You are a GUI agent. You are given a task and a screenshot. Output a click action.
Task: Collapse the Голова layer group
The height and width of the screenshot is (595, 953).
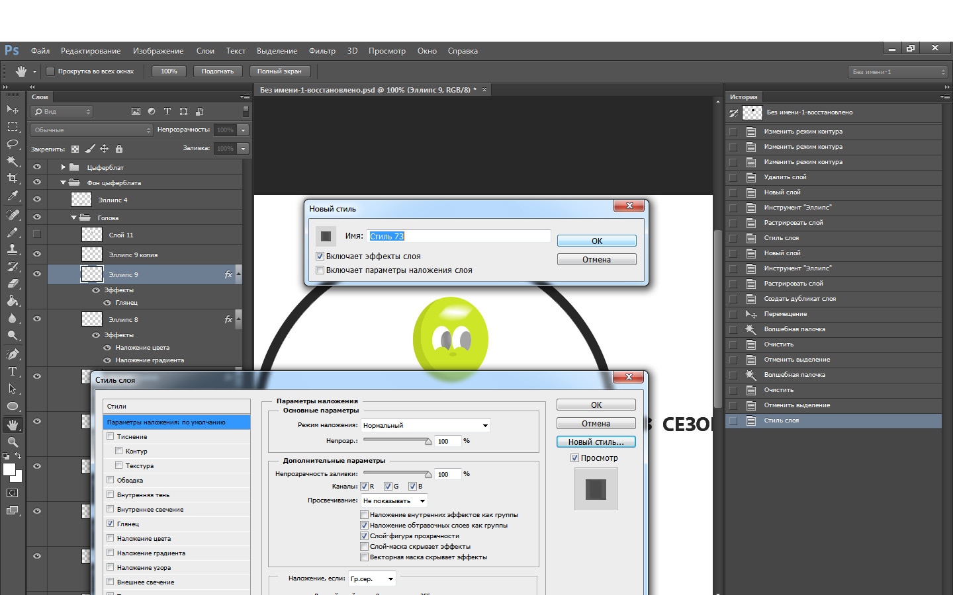click(x=74, y=218)
